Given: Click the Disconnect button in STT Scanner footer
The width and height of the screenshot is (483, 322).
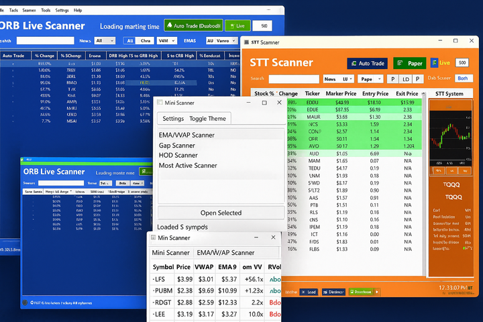Looking at the screenshot, I should click(333, 292).
